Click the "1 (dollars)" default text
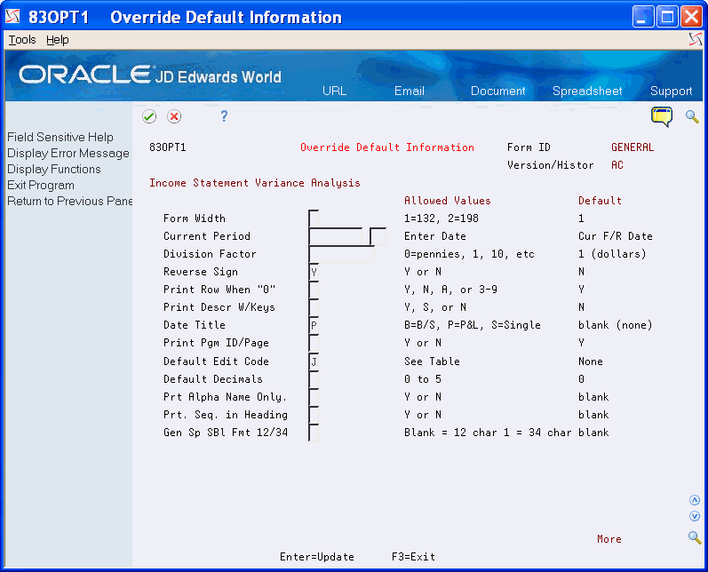 click(612, 254)
